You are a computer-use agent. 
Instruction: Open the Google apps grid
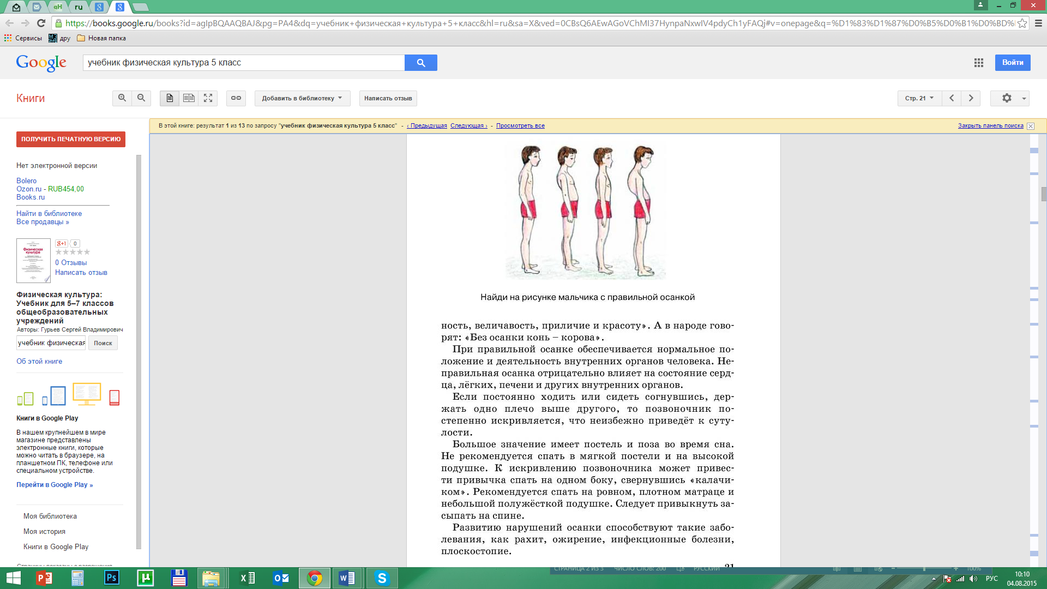(979, 63)
